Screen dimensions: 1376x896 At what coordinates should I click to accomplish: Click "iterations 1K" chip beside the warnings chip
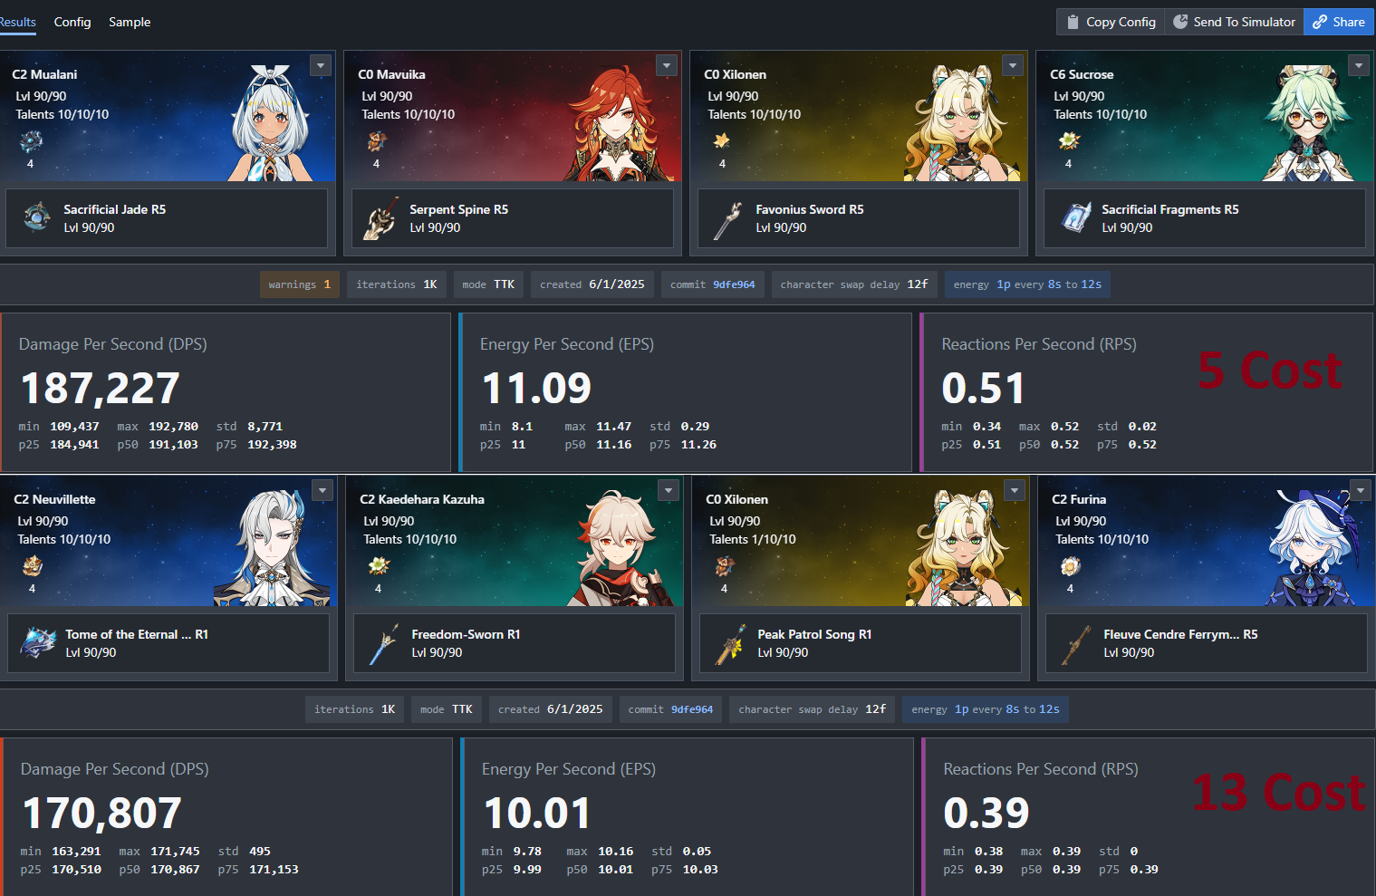tap(397, 284)
